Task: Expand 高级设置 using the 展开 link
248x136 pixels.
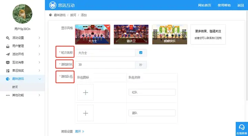Action: (80, 132)
